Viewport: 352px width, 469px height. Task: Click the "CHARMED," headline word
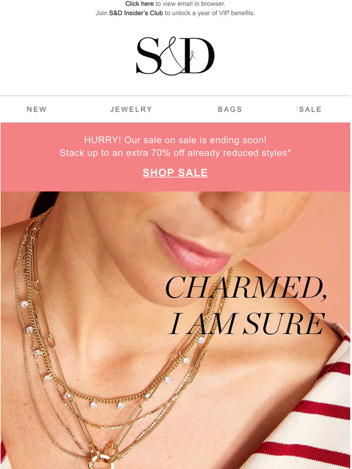point(246,287)
